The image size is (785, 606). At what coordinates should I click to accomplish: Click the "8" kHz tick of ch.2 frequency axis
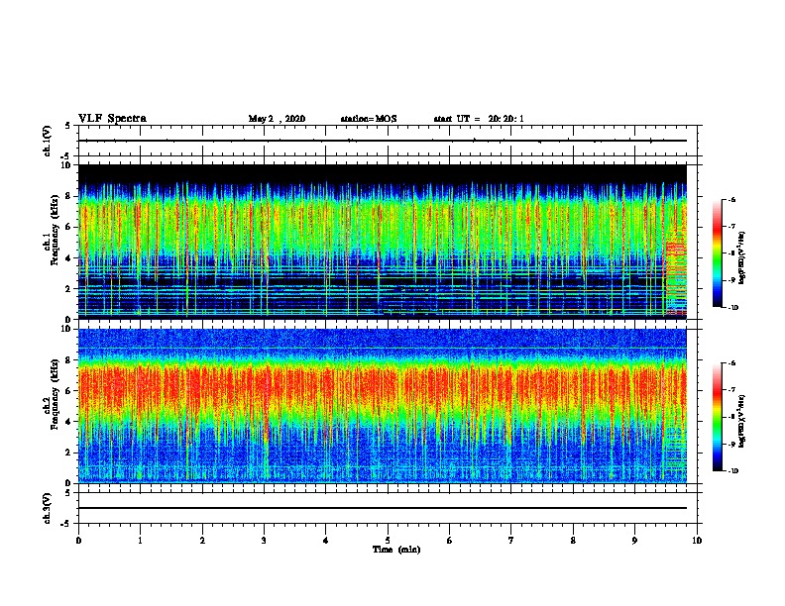pyautogui.click(x=69, y=360)
